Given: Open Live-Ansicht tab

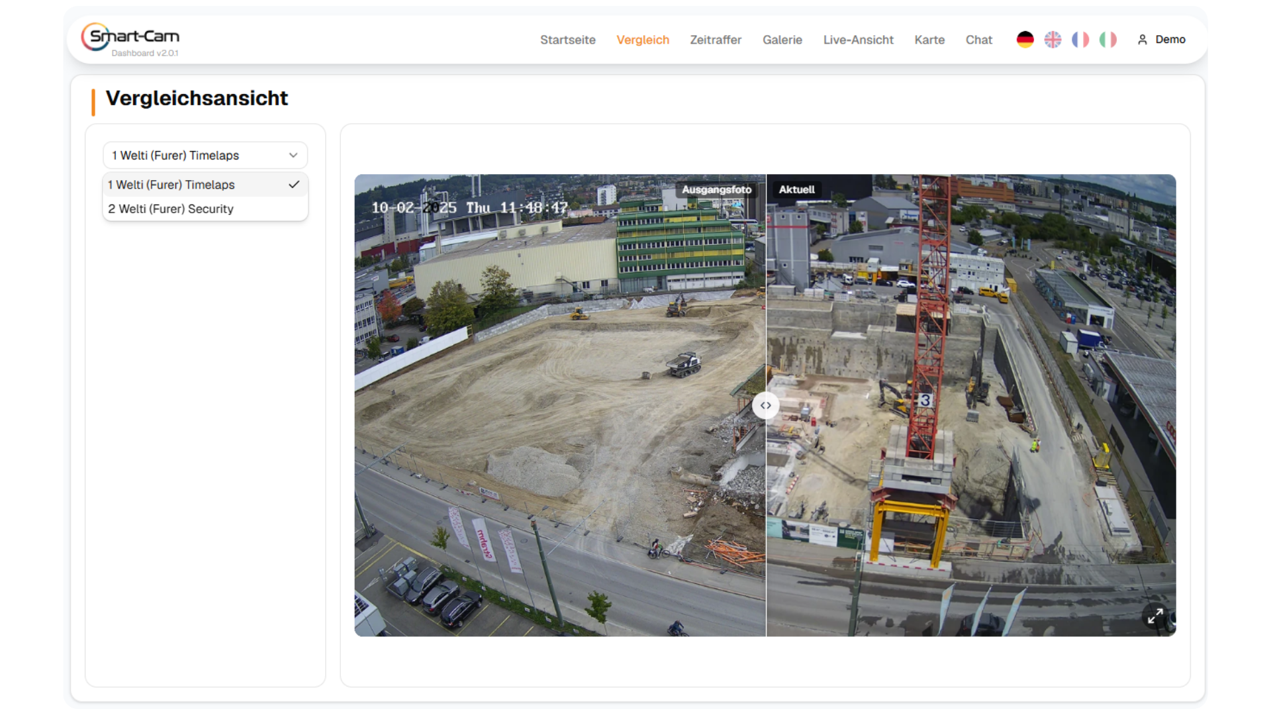Looking at the screenshot, I should (859, 40).
